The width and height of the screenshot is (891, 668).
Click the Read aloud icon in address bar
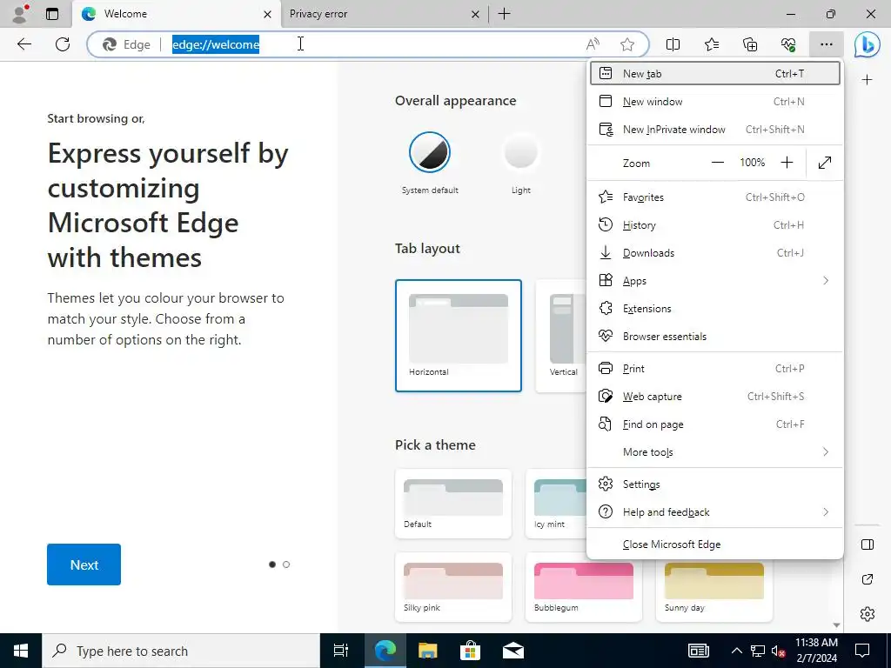click(593, 44)
